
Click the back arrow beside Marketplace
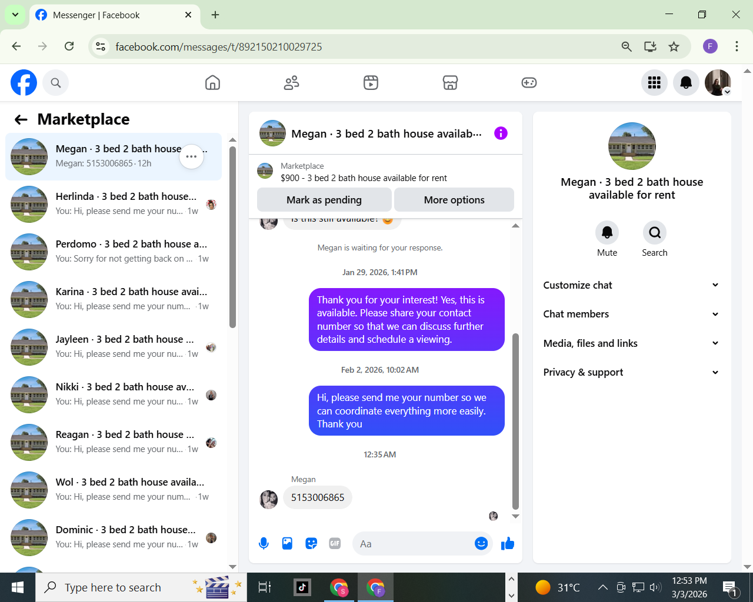tap(21, 120)
